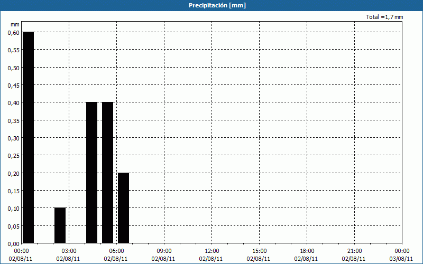Click the 21:00 time label
Viewport: 423px width, 264px height.
[354, 251]
